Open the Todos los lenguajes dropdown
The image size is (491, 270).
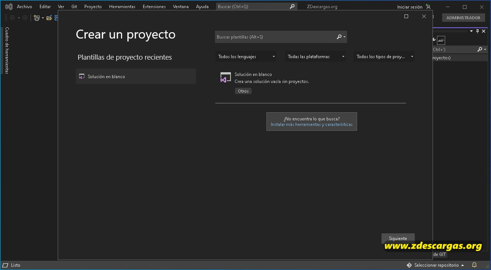(246, 57)
